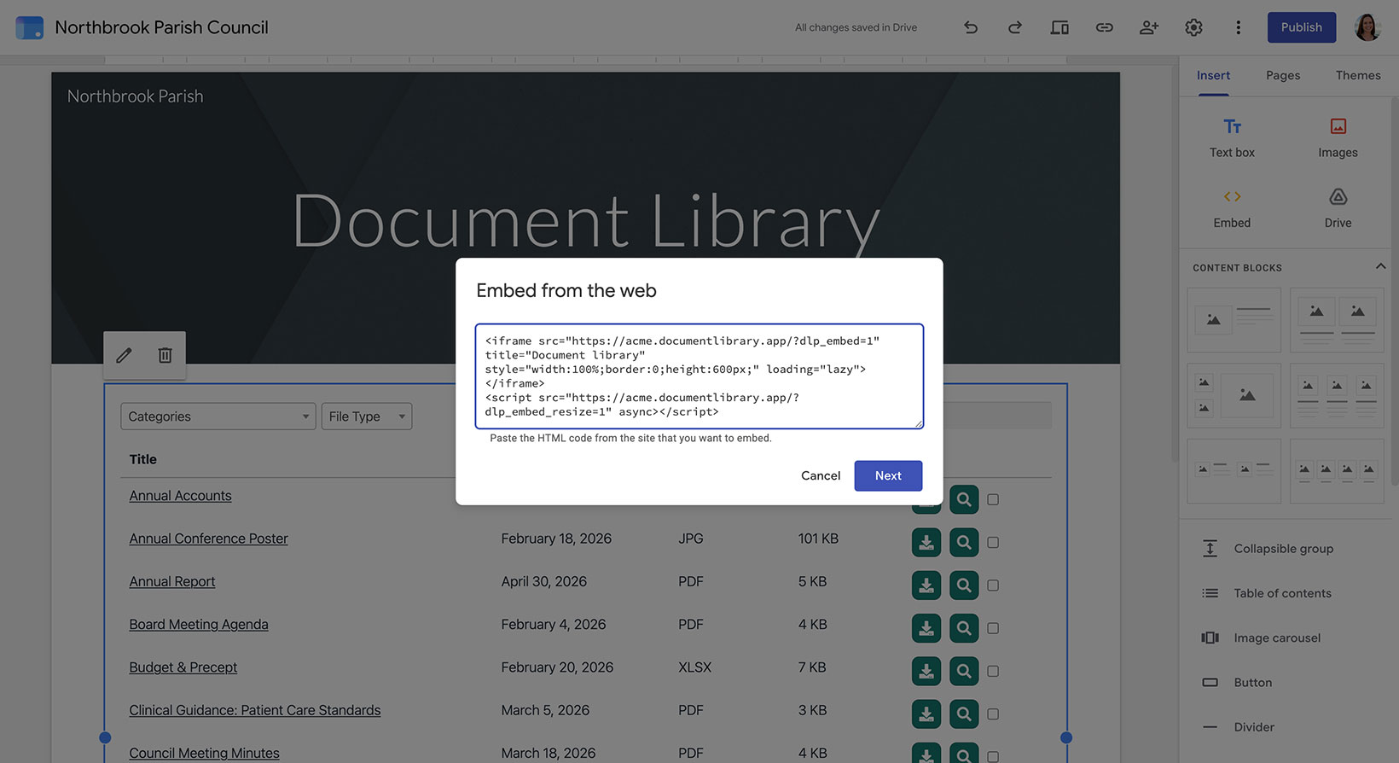
Task: Redo the last action
Action: [x=1015, y=27]
